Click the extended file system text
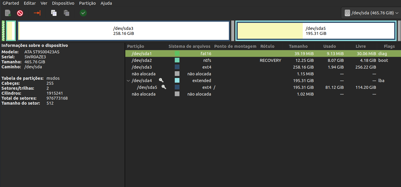Viewport: 401px width, 187px height. click(x=202, y=81)
